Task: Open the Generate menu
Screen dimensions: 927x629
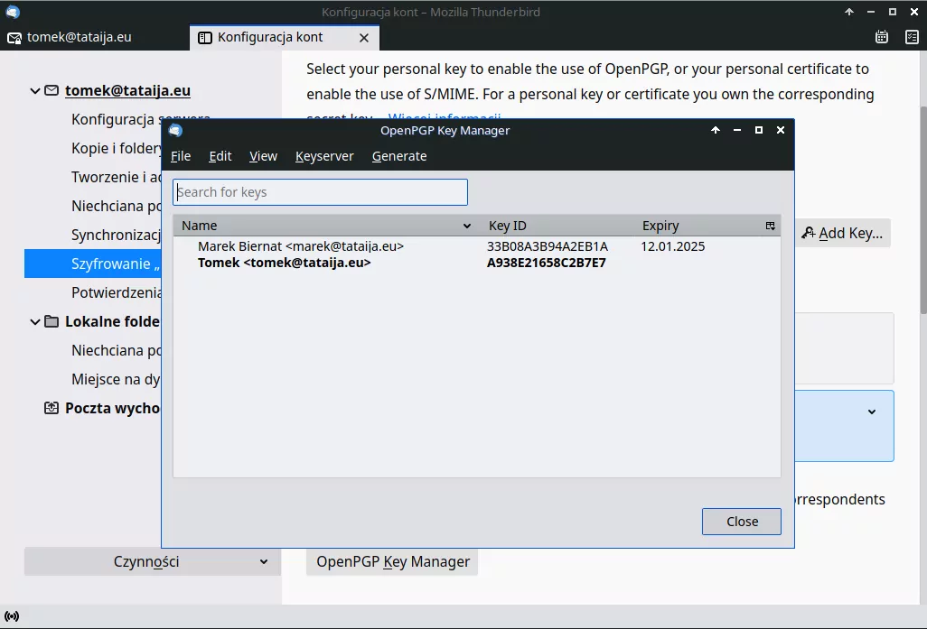Action: point(399,156)
